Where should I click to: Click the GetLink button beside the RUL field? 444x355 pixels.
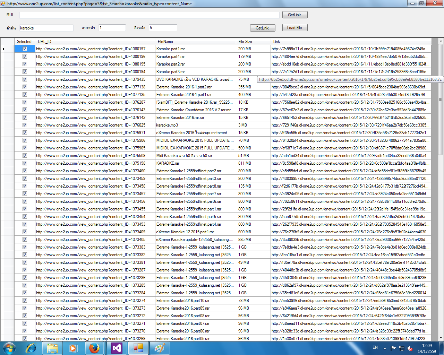point(294,15)
